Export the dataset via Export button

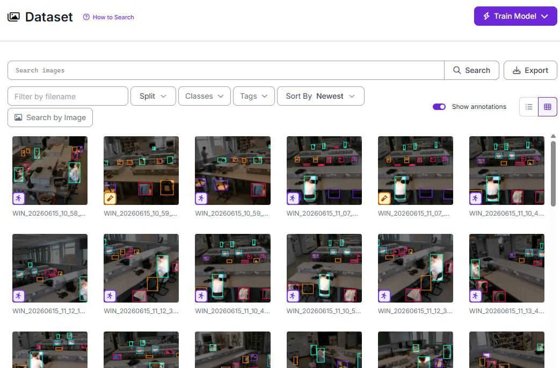pyautogui.click(x=530, y=70)
